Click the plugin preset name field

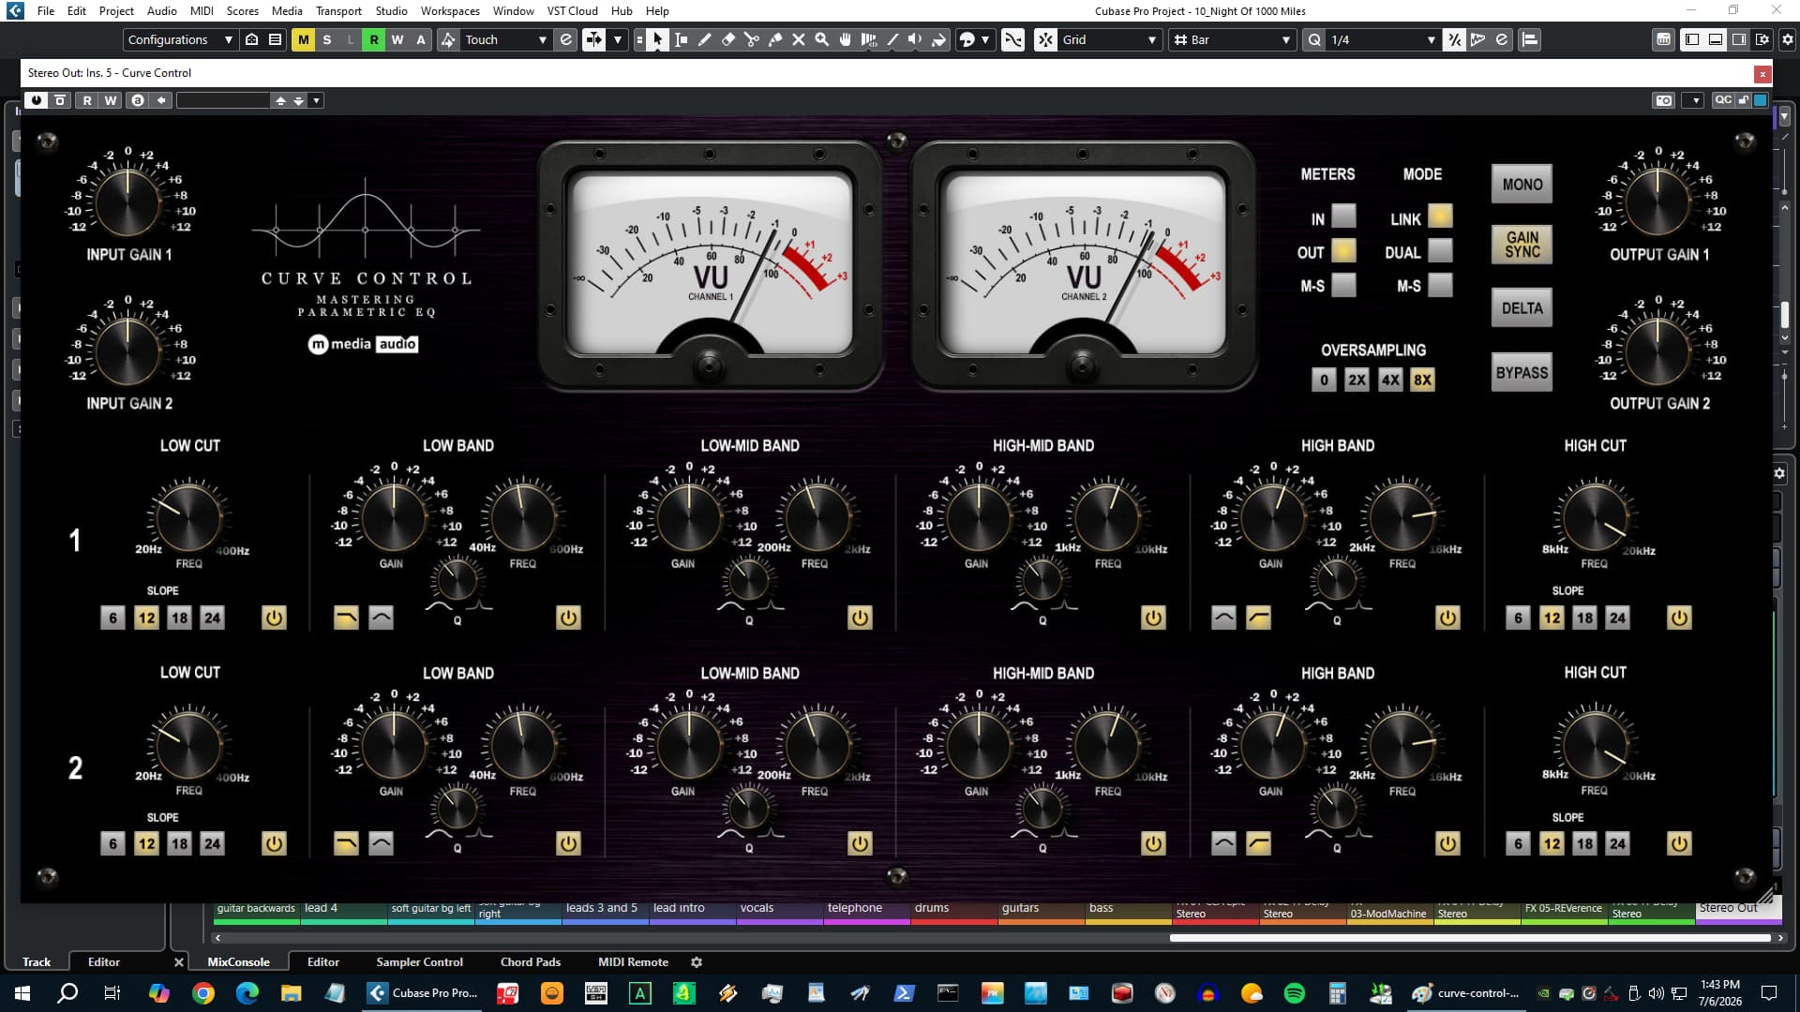coord(223,100)
